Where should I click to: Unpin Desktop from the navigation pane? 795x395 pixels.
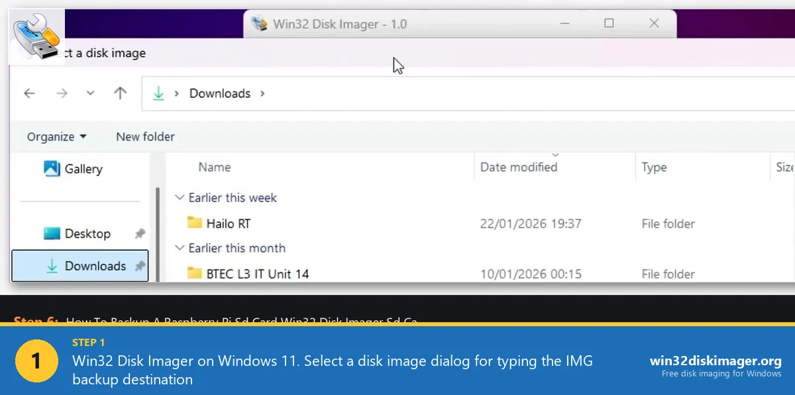(141, 233)
